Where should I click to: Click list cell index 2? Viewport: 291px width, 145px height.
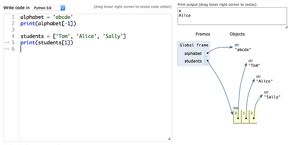[x=253, y=117]
